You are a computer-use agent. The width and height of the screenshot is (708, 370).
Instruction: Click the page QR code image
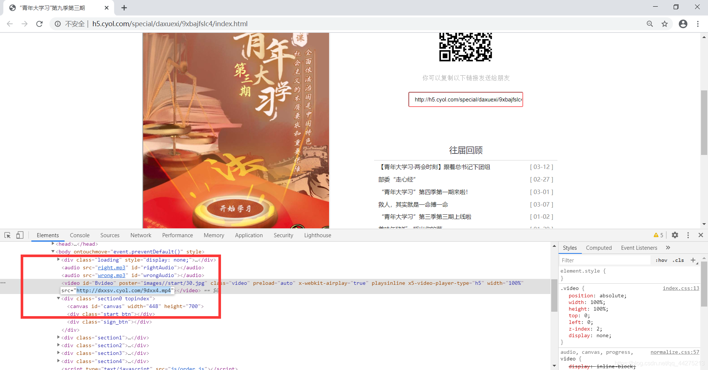(466, 47)
